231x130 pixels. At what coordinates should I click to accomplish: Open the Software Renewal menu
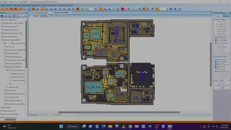pos(49,5)
